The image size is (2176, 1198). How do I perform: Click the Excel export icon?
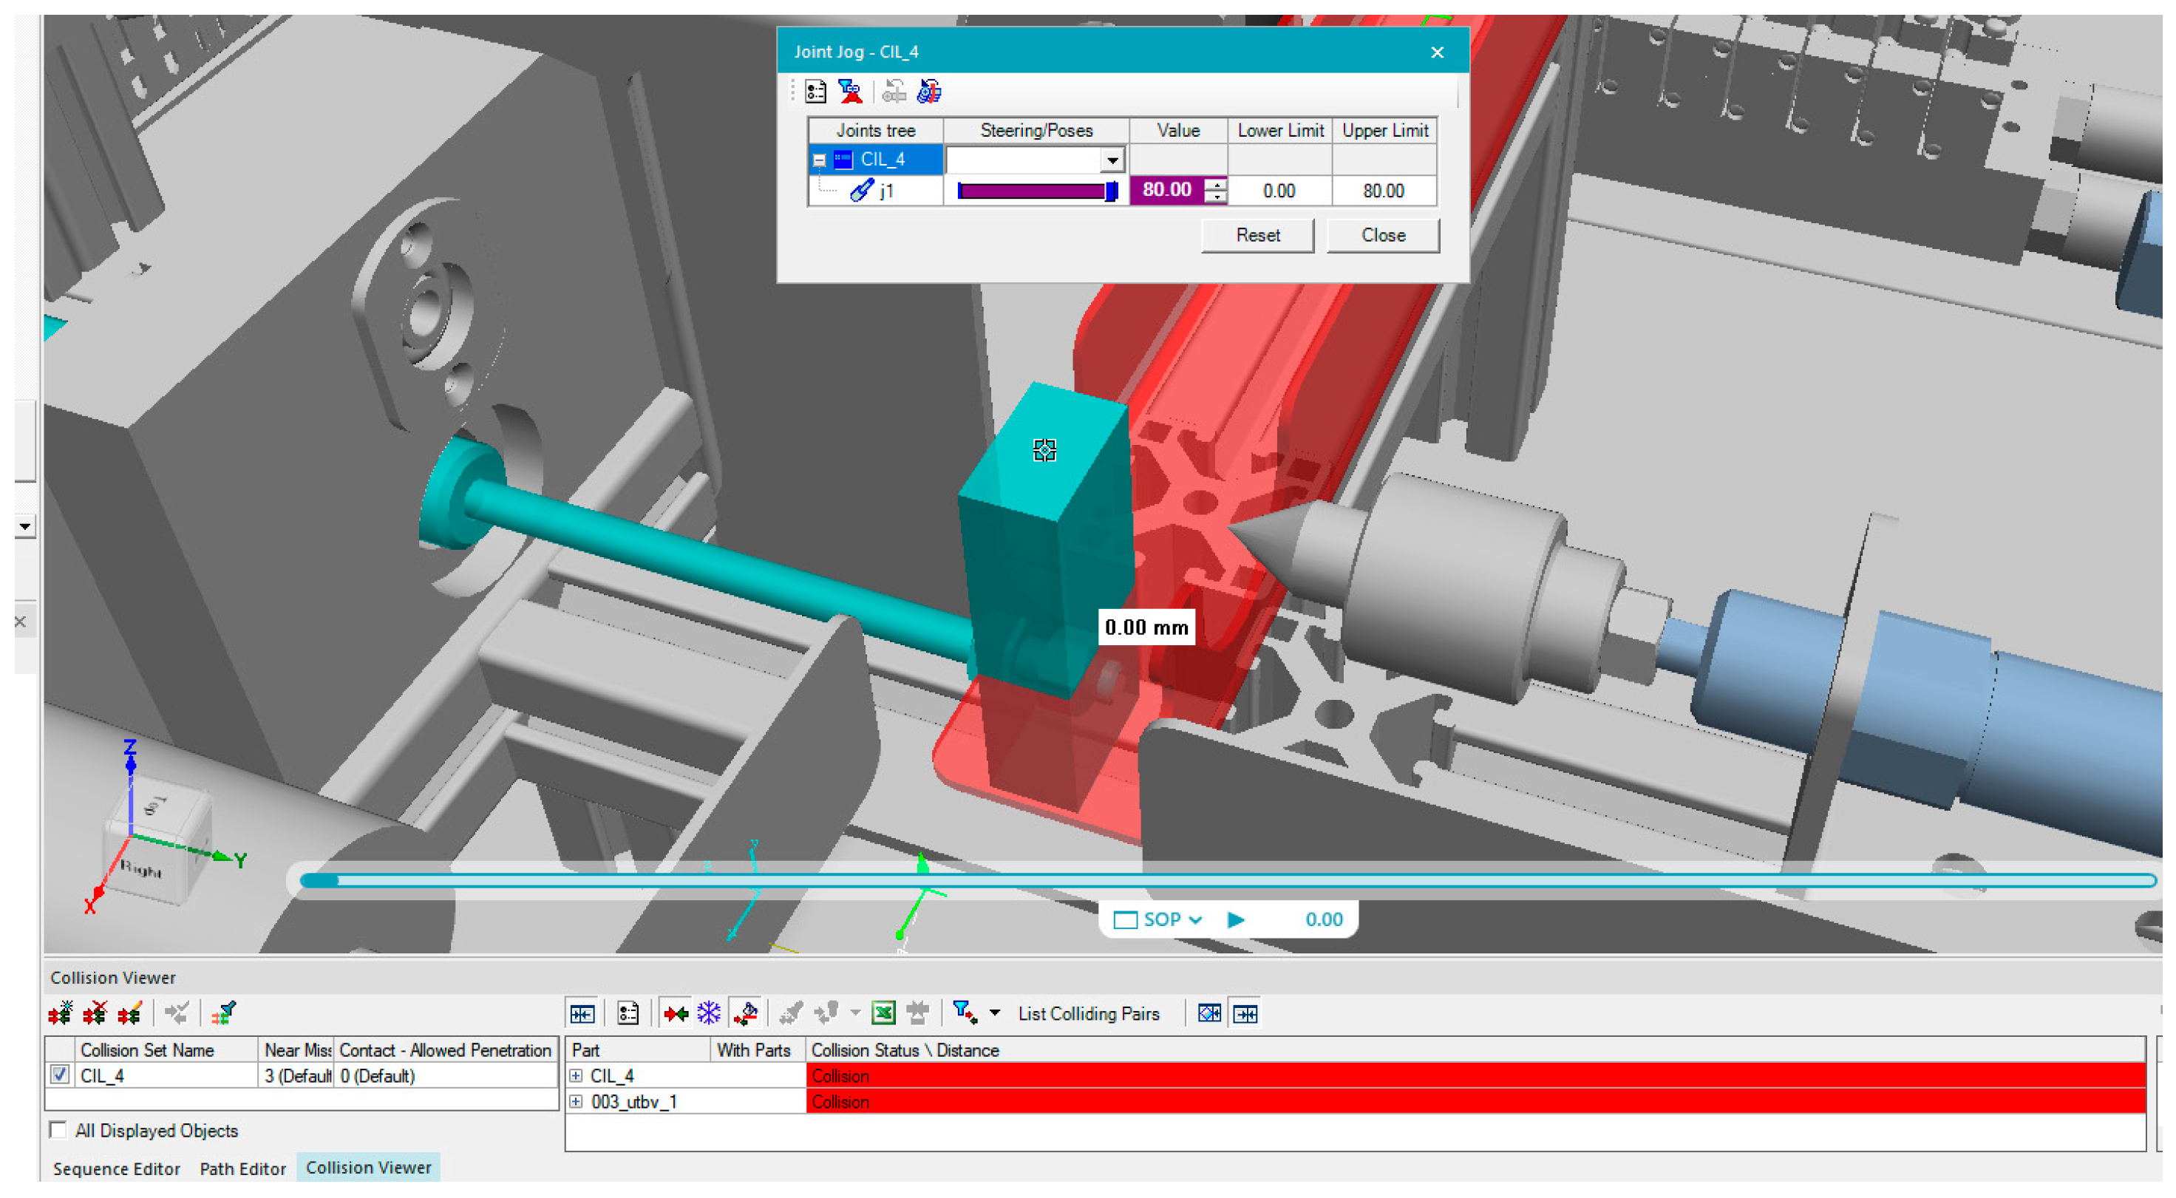(883, 1013)
